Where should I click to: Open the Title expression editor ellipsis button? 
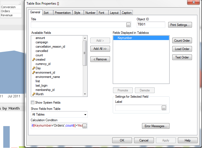(x=128, y=25)
